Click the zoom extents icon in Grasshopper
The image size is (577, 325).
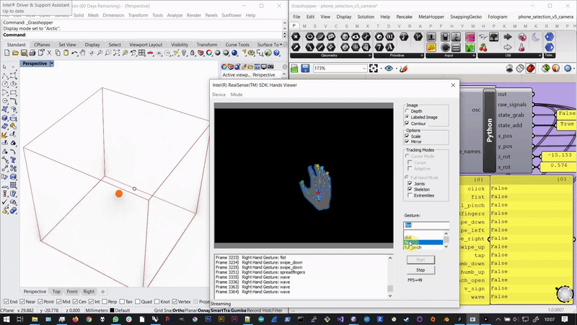(374, 69)
